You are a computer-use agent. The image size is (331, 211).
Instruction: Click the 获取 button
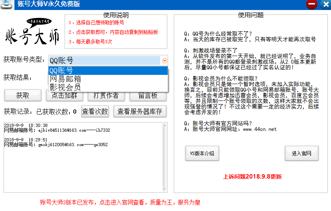point(22,96)
